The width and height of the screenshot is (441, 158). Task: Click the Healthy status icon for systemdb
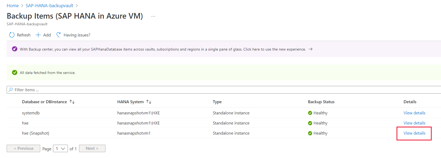pyautogui.click(x=310, y=113)
